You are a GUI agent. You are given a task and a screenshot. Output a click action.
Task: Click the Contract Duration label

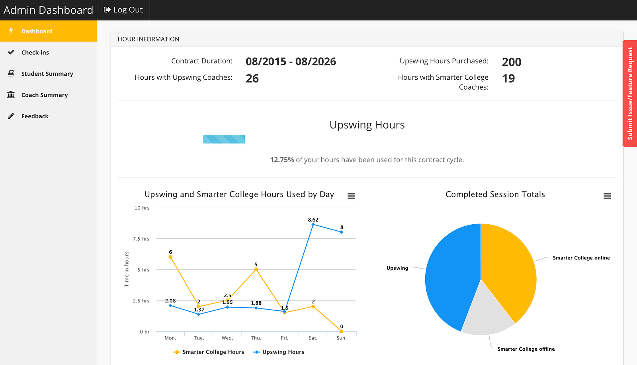coord(202,61)
